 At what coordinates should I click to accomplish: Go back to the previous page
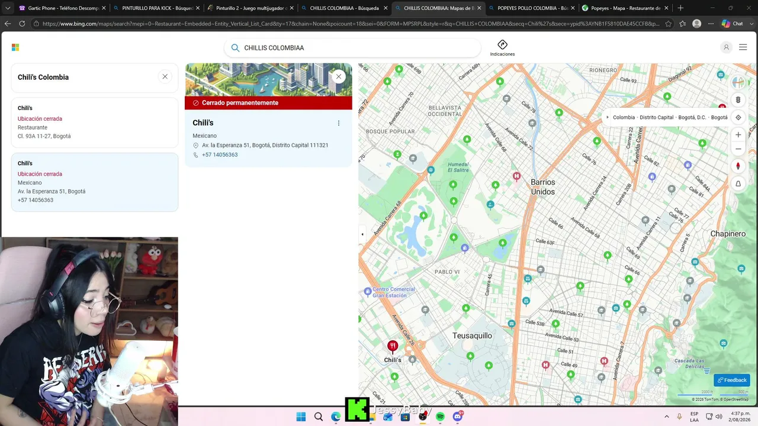8,24
